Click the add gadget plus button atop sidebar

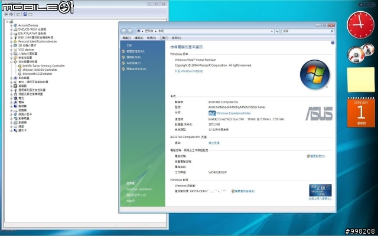pyautogui.click(x=361, y=5)
